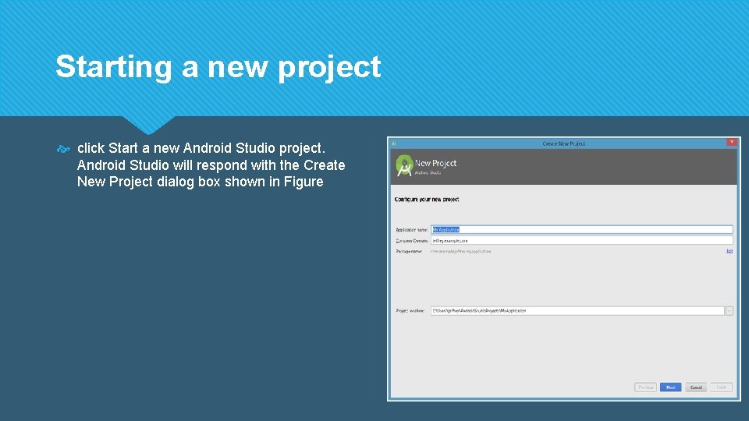
Task: Click the 'Create New Project' window title text
Action: pyautogui.click(x=563, y=143)
